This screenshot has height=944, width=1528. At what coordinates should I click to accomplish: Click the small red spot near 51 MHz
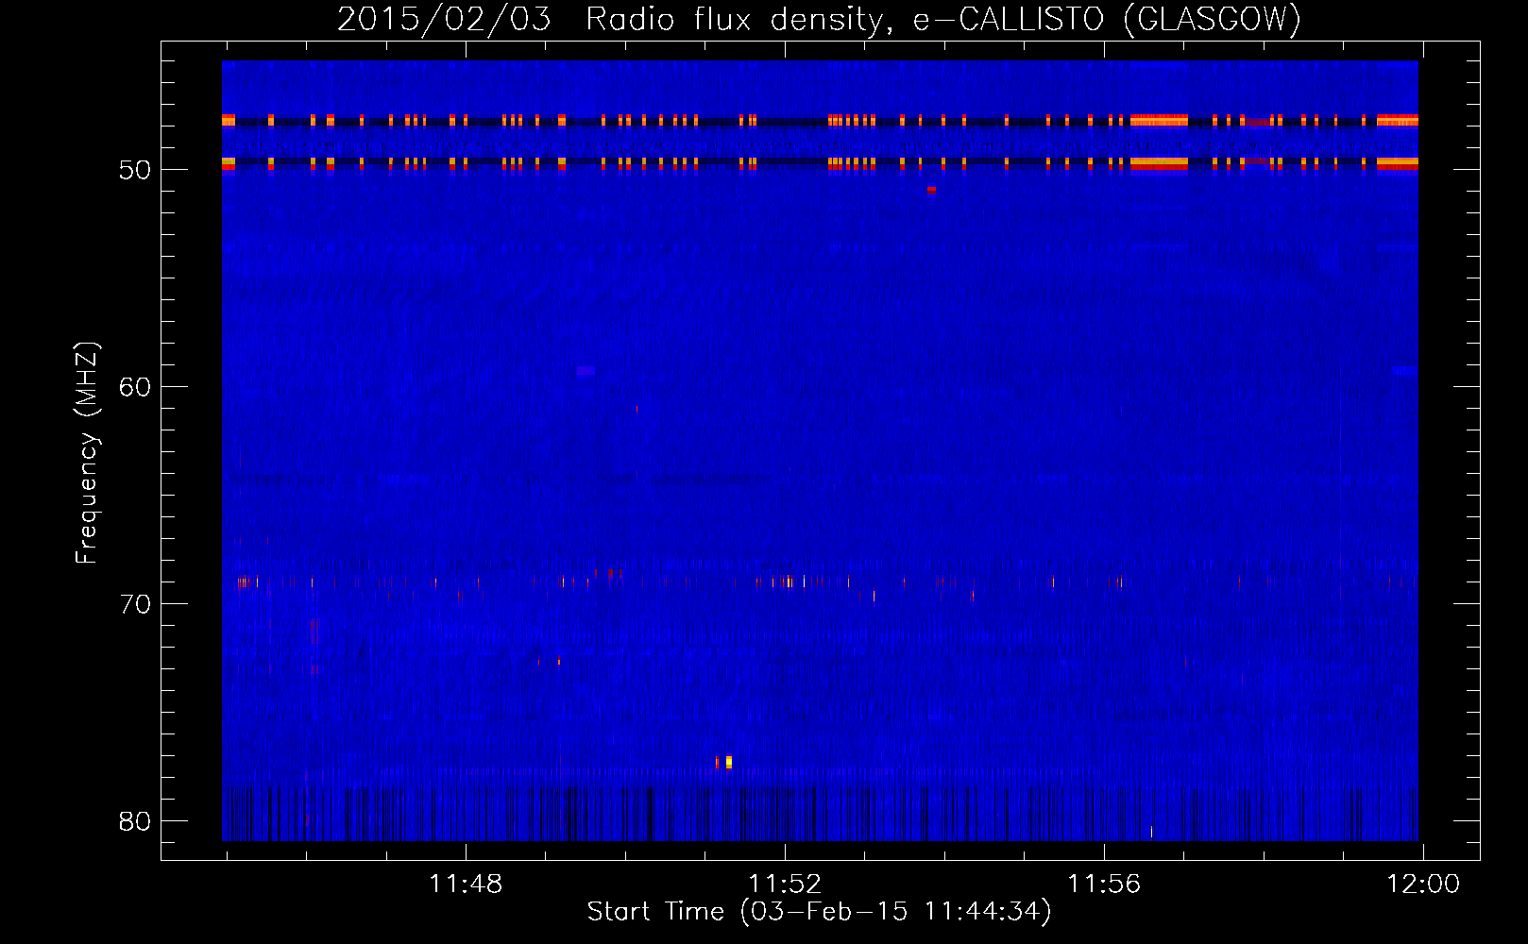(931, 190)
